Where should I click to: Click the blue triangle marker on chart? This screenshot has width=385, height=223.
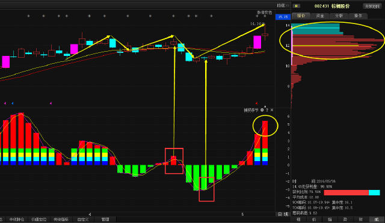tap(12, 103)
